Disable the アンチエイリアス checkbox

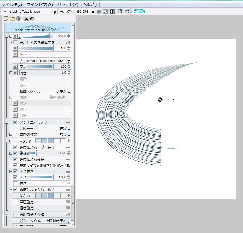click(x=15, y=122)
